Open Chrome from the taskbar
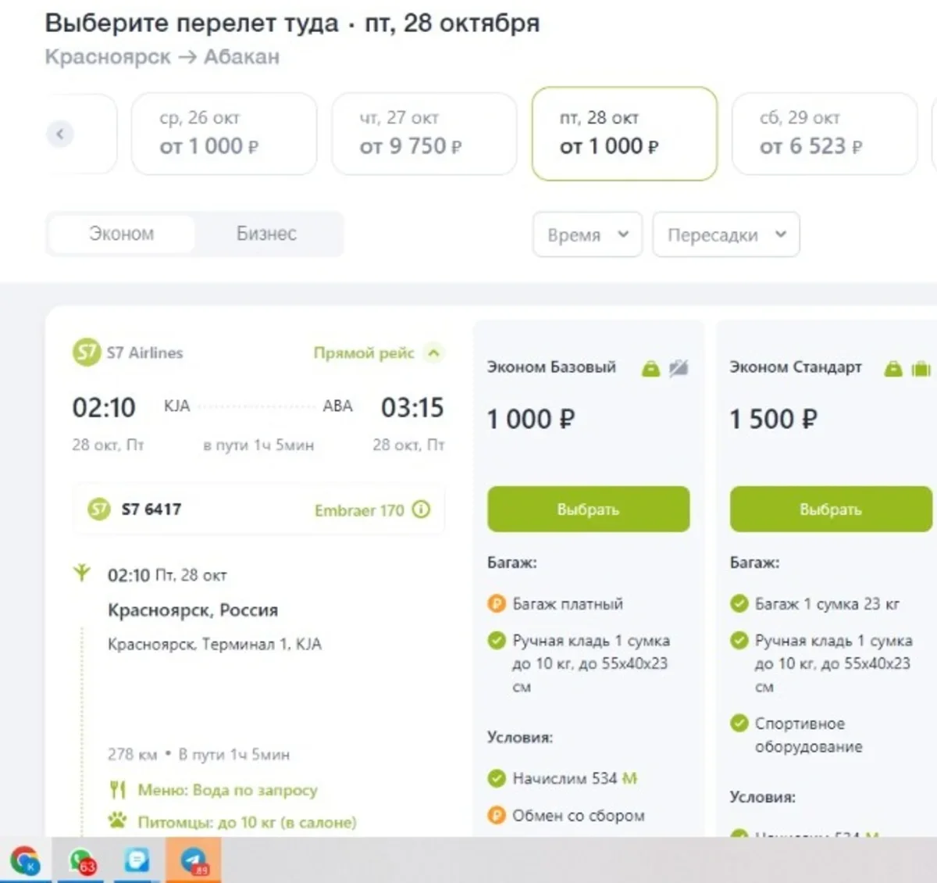The height and width of the screenshot is (883, 937). click(x=25, y=860)
